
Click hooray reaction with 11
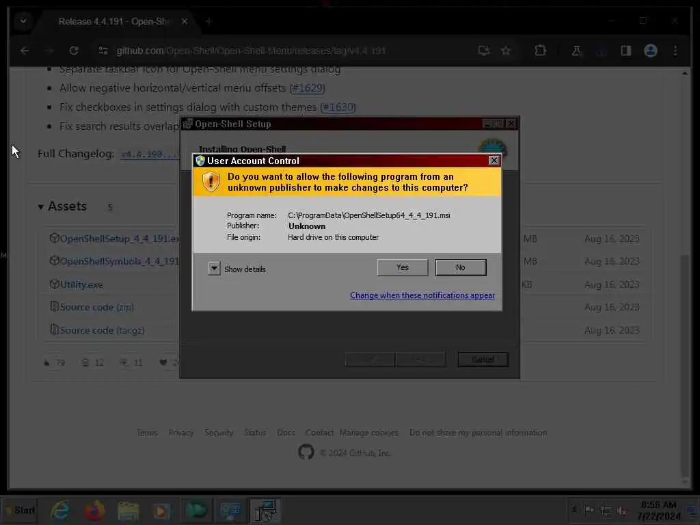coord(131,362)
